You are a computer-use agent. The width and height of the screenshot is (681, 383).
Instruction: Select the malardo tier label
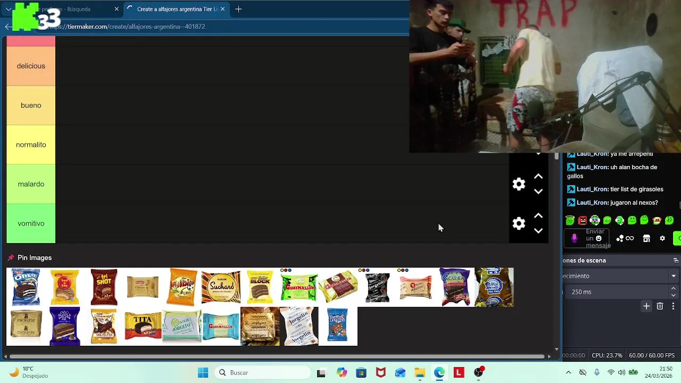pyautogui.click(x=31, y=184)
